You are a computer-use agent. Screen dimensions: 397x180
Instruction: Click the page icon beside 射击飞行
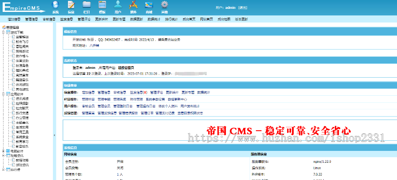point(13,41)
